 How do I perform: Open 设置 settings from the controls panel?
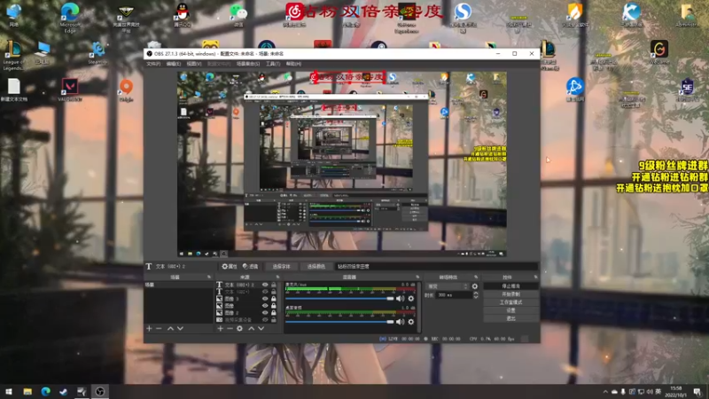point(511,310)
